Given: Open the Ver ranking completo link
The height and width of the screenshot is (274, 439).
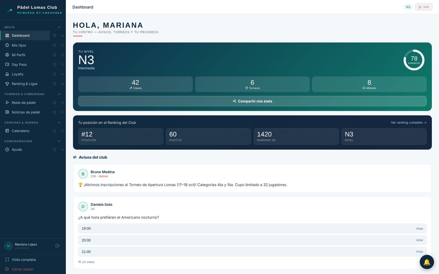Looking at the screenshot, I should [x=409, y=122].
